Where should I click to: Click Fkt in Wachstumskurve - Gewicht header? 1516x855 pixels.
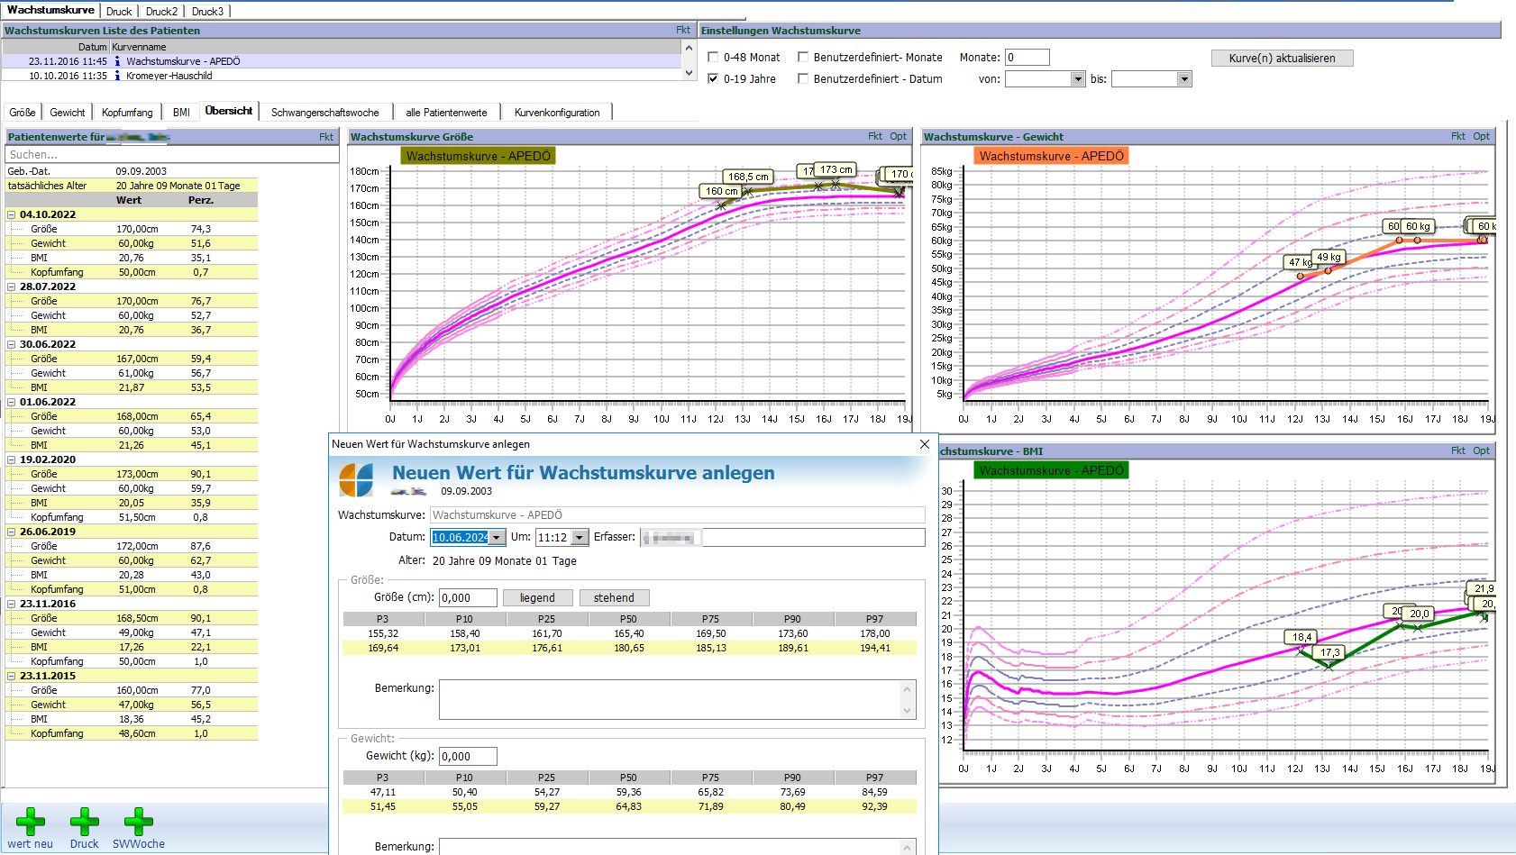(1458, 136)
